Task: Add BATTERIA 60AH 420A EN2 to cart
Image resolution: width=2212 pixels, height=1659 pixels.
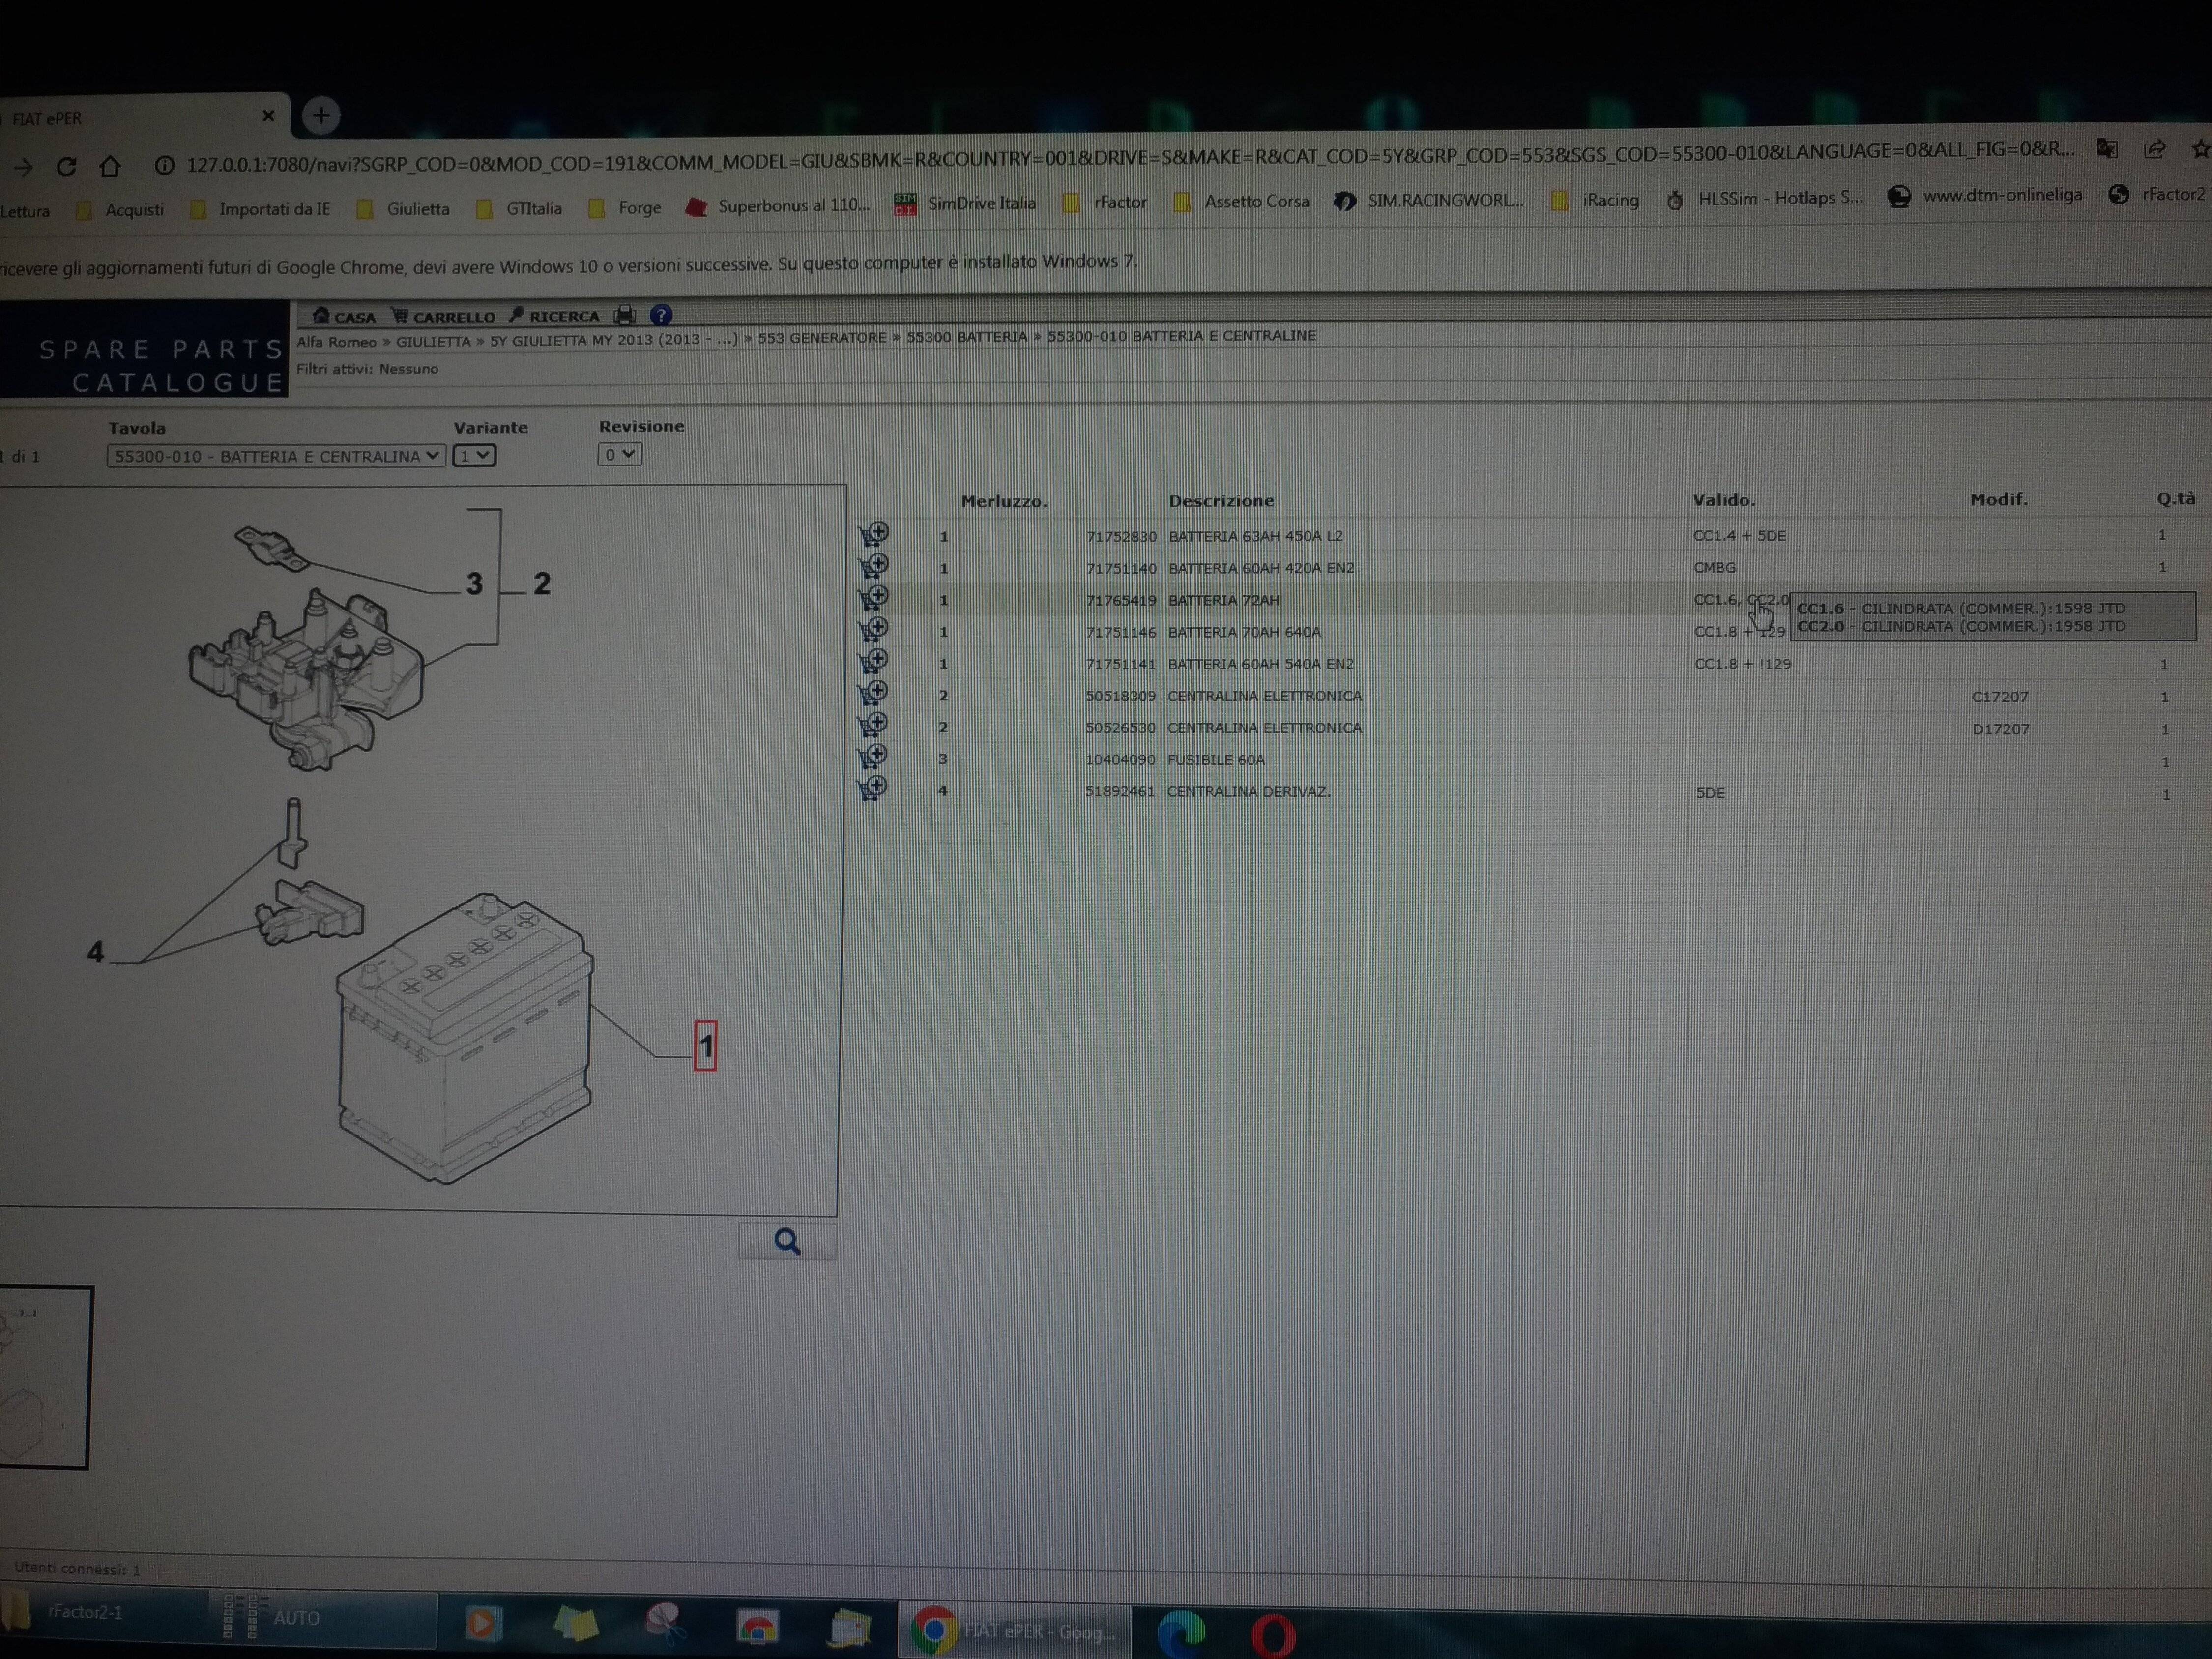Action: [873, 566]
